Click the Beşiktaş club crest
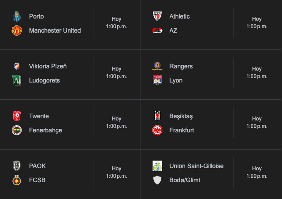 point(157,116)
